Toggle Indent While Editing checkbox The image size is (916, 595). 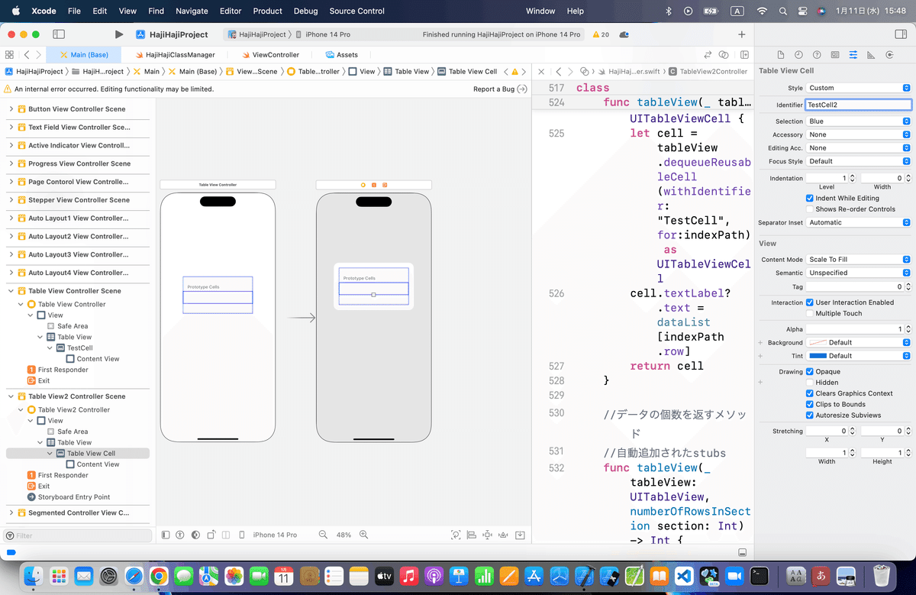coord(810,198)
